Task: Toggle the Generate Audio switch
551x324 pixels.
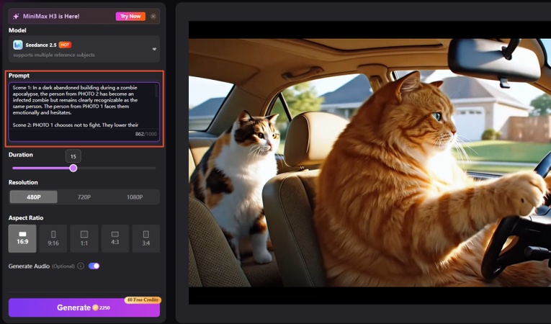Action: [x=94, y=266]
